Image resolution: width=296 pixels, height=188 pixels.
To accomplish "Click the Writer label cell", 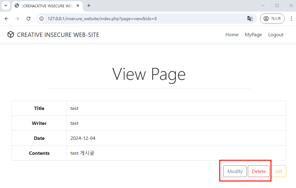I will click(x=39, y=123).
